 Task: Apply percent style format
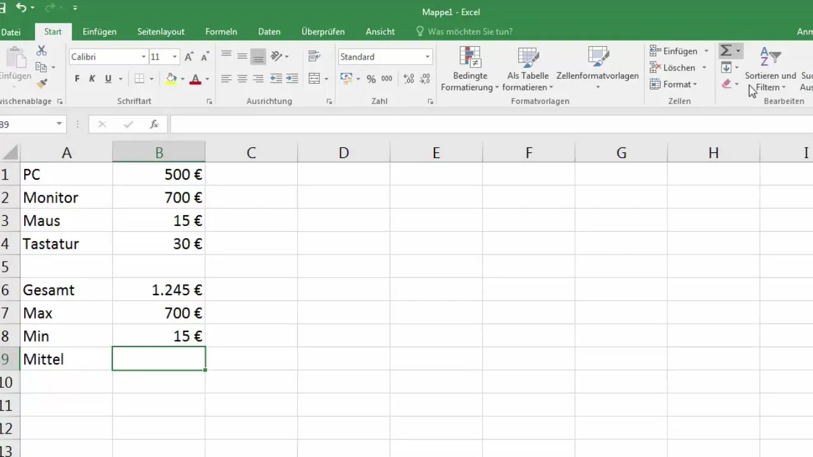click(371, 79)
